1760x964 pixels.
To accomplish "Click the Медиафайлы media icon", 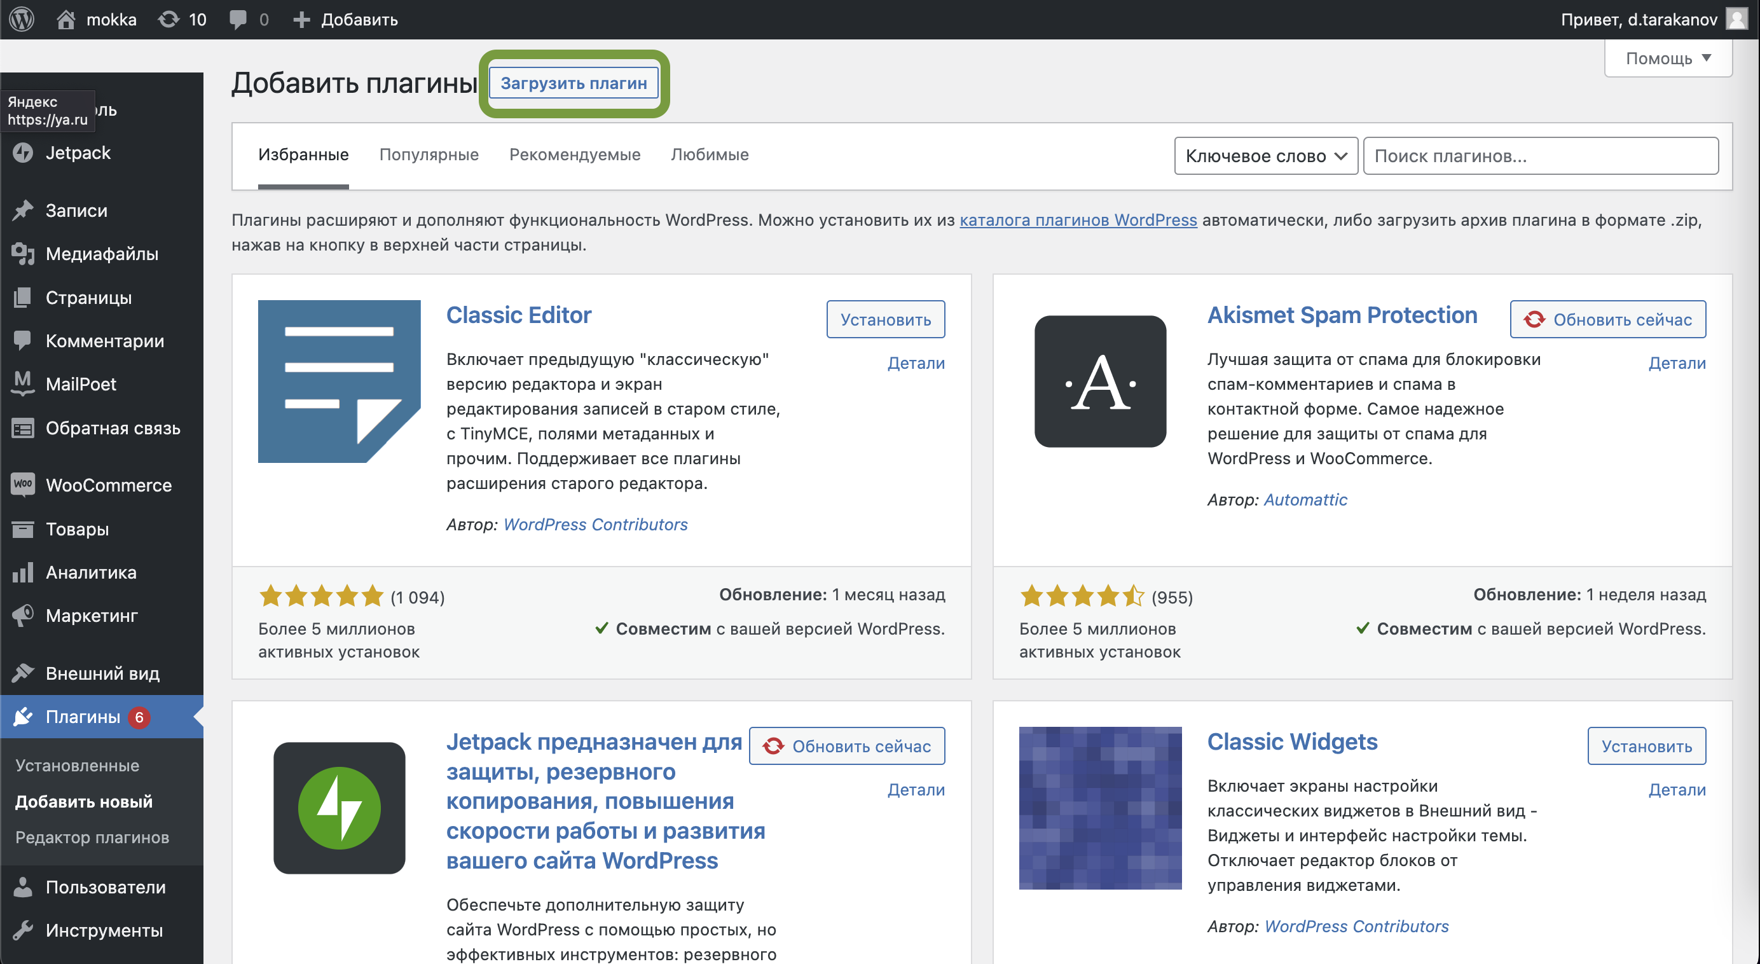I will click(22, 254).
